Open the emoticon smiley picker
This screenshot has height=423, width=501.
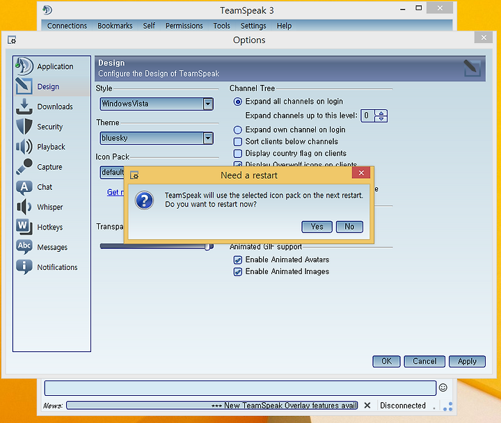pyautogui.click(x=443, y=388)
